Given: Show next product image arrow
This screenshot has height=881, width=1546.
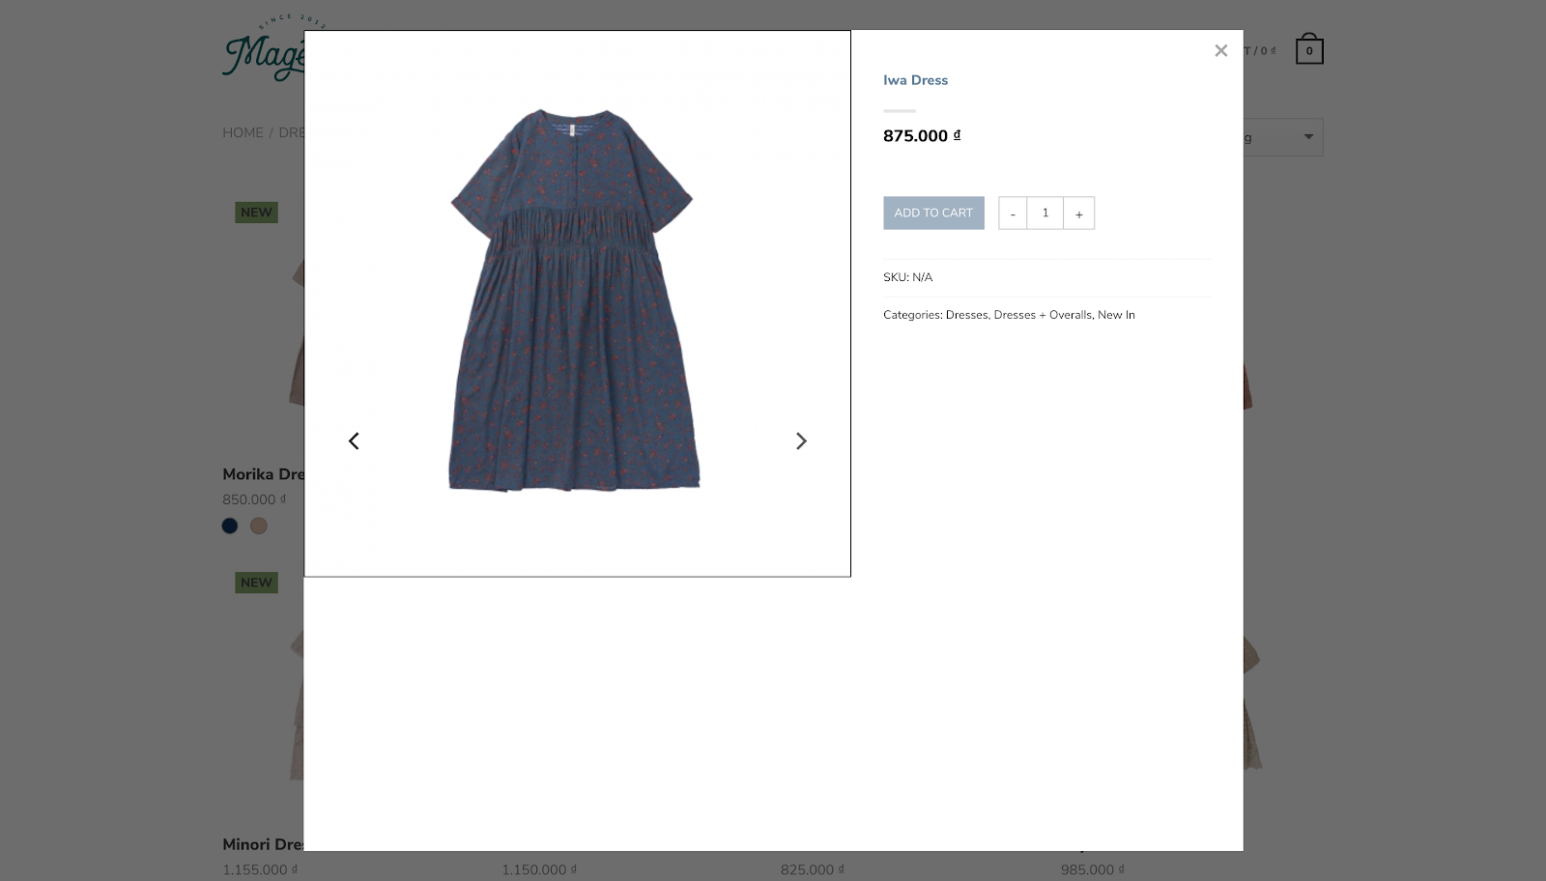Looking at the screenshot, I should 801,440.
